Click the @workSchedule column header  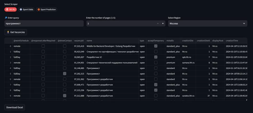[21, 41]
